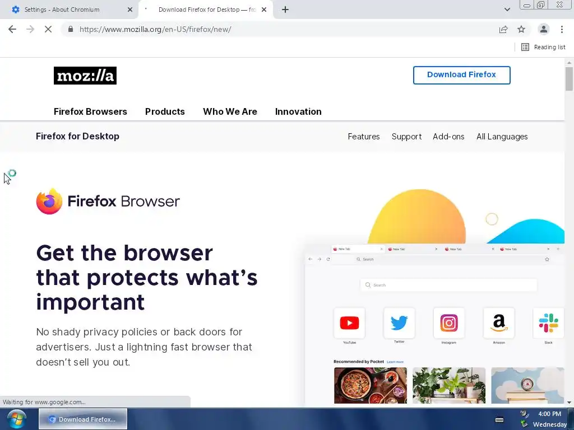Viewport: 574px width, 430px height.
Task: Close the Settings - About Chromium tab
Action: (130, 10)
